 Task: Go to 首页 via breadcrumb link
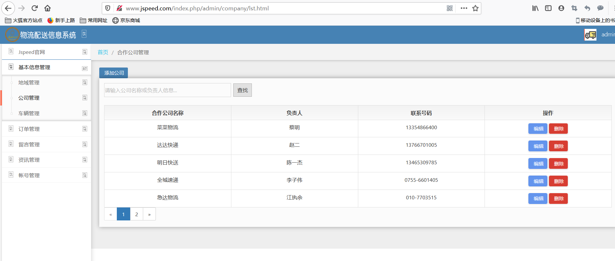point(103,52)
